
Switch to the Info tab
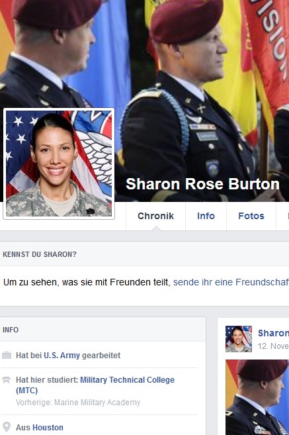(x=206, y=216)
